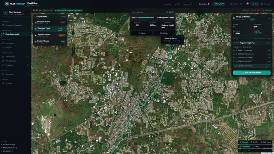This screenshot has width=274, height=154.
Task: Copy the proof hash
Action: click(x=267, y=66)
